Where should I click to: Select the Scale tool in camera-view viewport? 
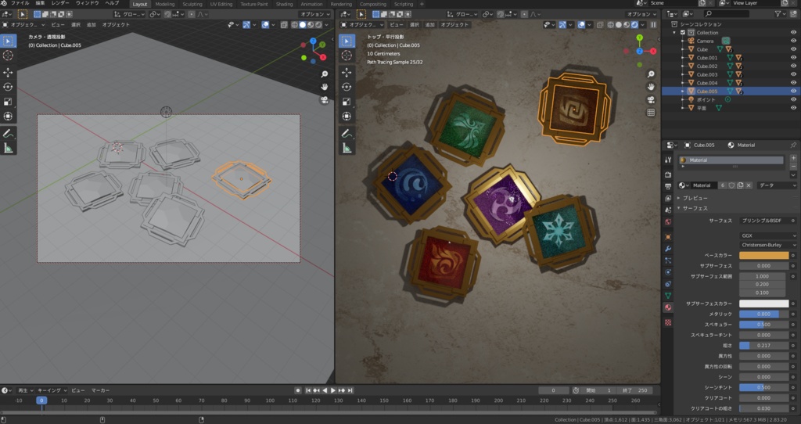click(8, 102)
